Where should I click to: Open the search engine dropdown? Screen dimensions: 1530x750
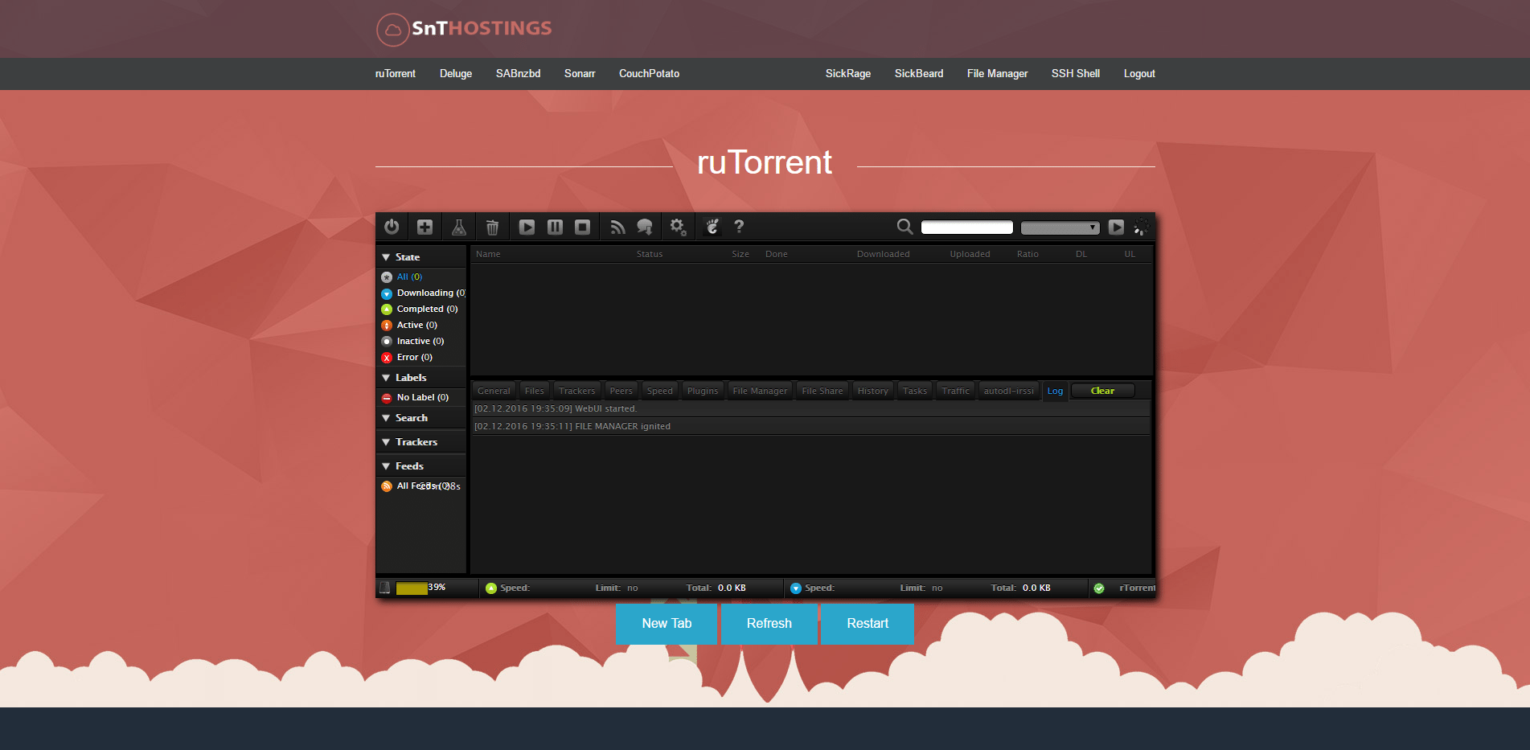tap(1060, 227)
